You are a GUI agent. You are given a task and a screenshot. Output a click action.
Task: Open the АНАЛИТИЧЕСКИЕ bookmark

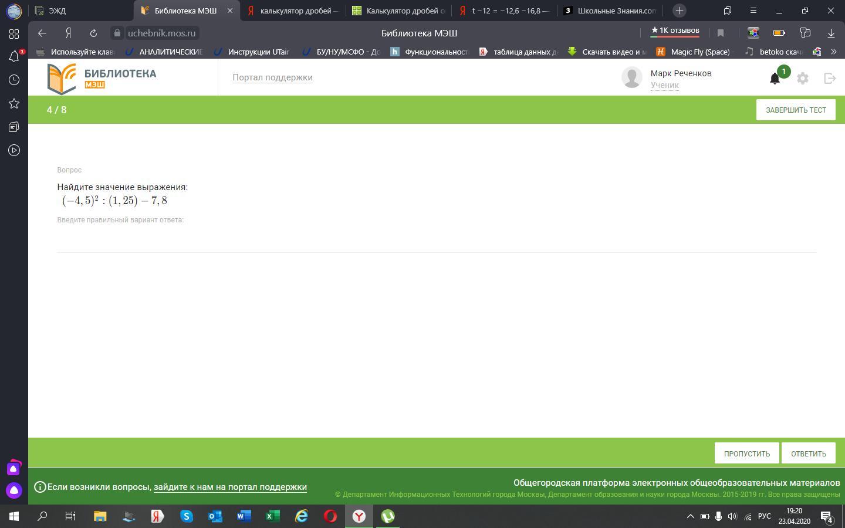(164, 52)
